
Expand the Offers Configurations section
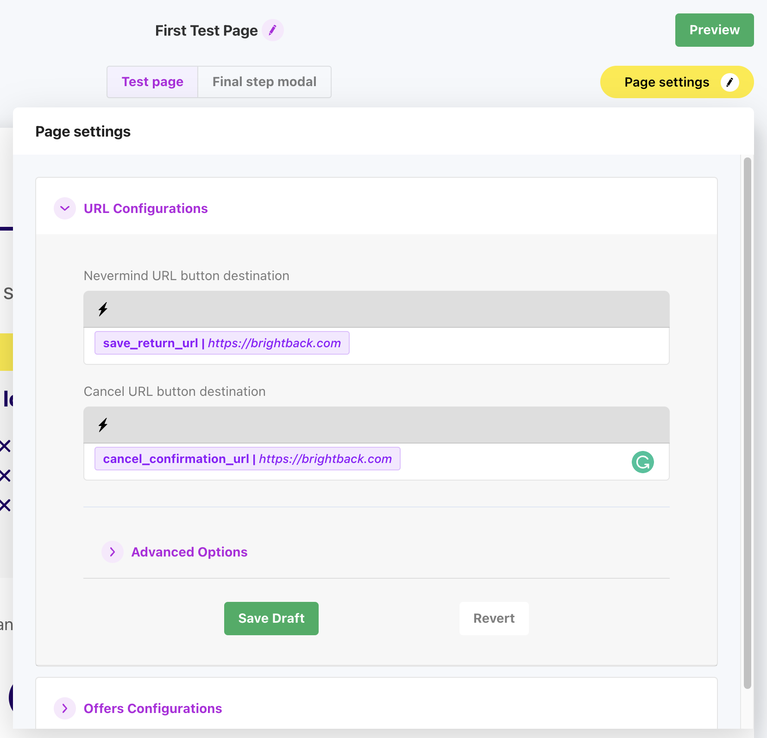tap(65, 708)
